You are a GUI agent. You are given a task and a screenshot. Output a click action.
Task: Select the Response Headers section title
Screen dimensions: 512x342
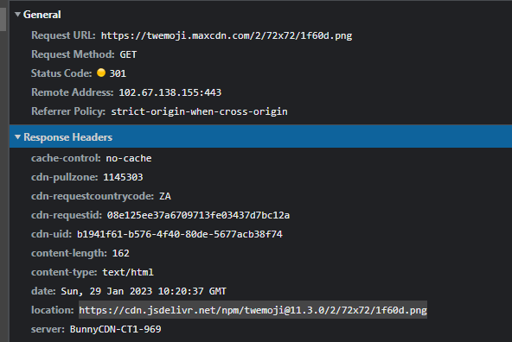[68, 137]
